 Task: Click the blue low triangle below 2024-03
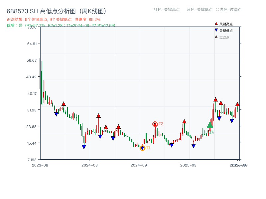click(84, 146)
